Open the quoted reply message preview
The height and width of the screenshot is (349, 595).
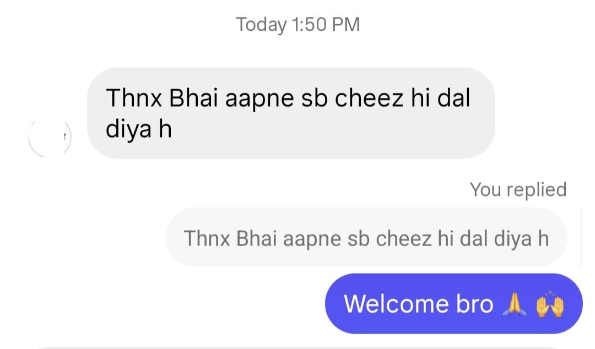(366, 238)
